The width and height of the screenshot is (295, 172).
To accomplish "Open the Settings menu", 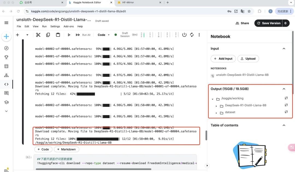I will (55, 26).
